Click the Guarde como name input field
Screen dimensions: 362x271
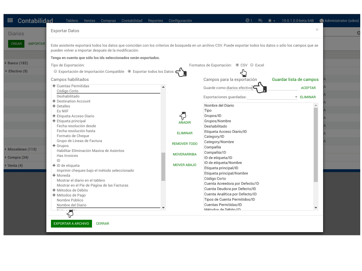262,88
